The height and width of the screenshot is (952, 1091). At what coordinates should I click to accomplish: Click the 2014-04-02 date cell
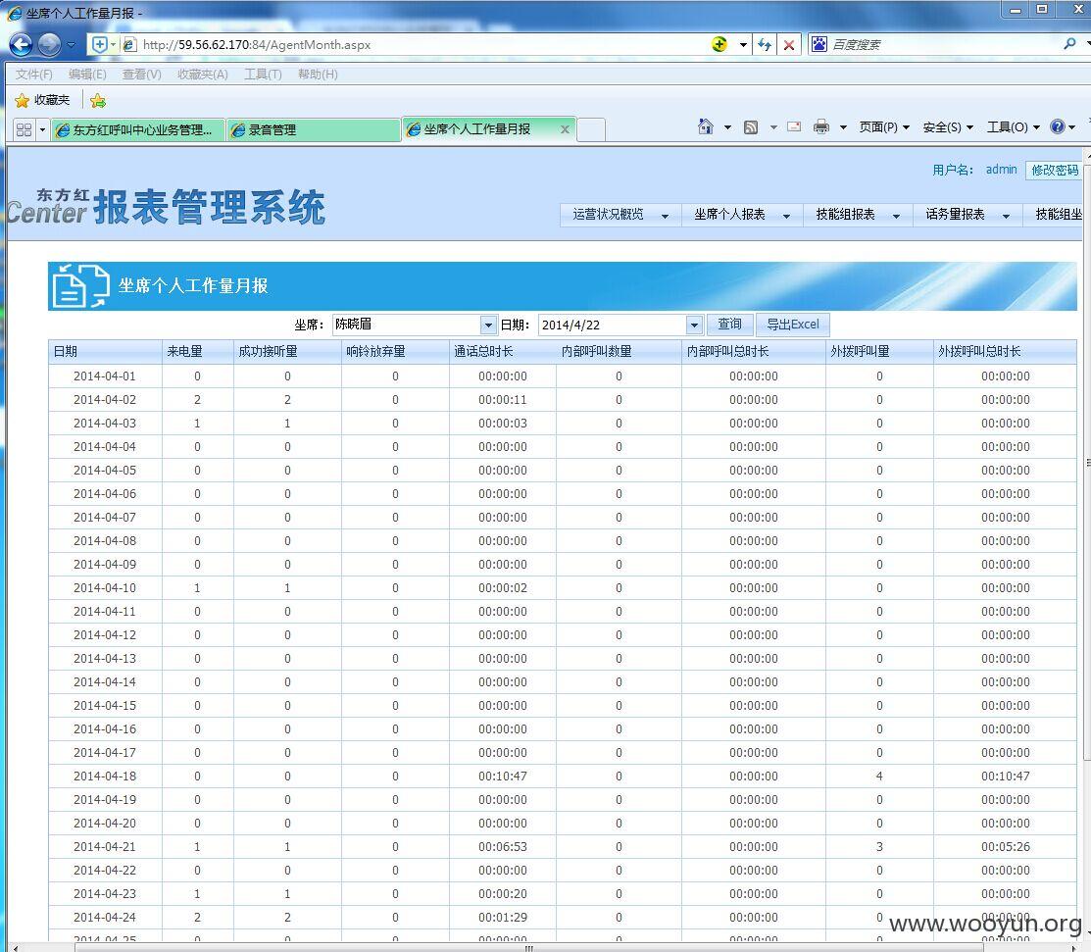coord(105,399)
